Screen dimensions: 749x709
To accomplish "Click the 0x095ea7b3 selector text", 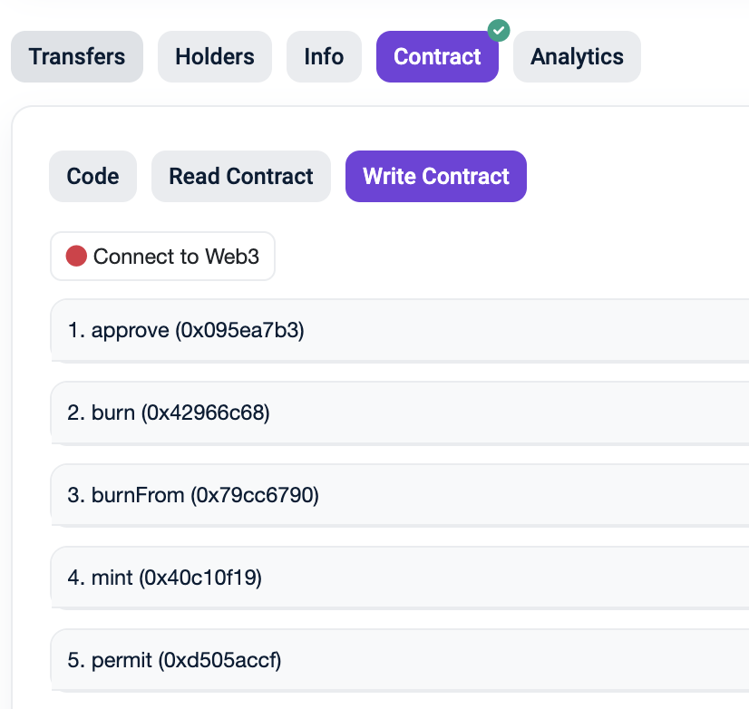I will (239, 330).
